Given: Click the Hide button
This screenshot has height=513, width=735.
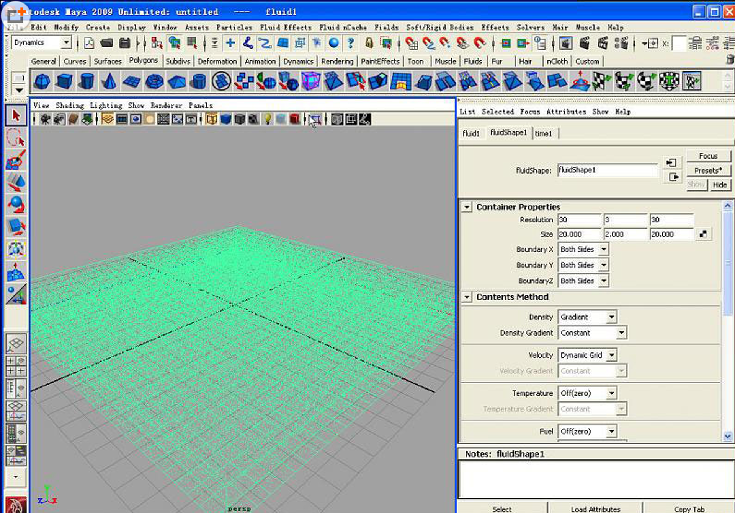Looking at the screenshot, I should click(720, 185).
